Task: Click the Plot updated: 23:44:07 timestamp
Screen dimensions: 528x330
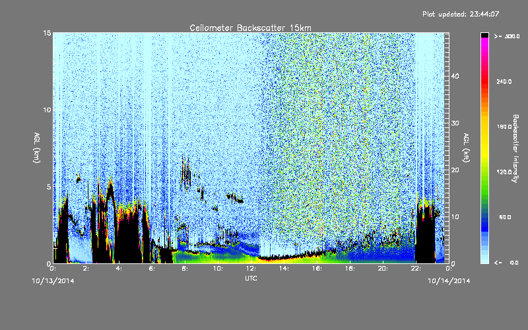Action: (x=461, y=14)
